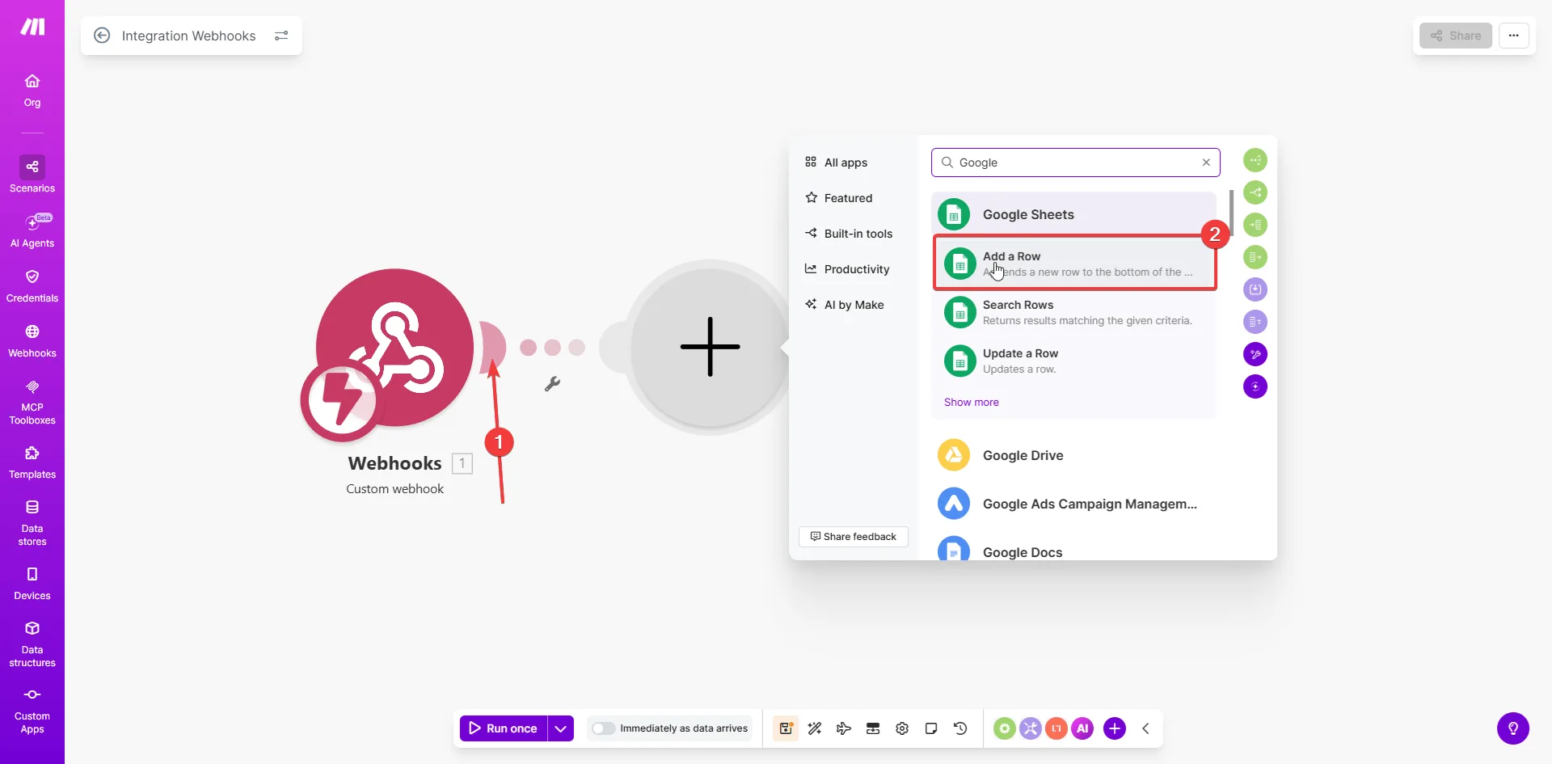
Task: Click the lavender text aggregator shortcut icon
Action: pos(1255,322)
